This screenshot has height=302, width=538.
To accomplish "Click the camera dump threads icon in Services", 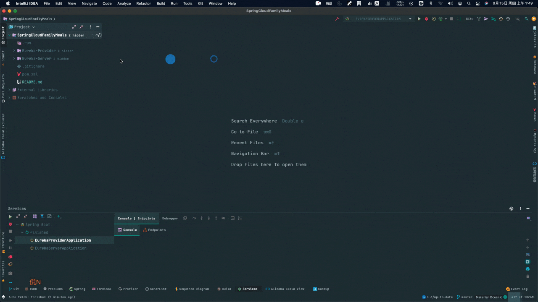I will click(11, 273).
